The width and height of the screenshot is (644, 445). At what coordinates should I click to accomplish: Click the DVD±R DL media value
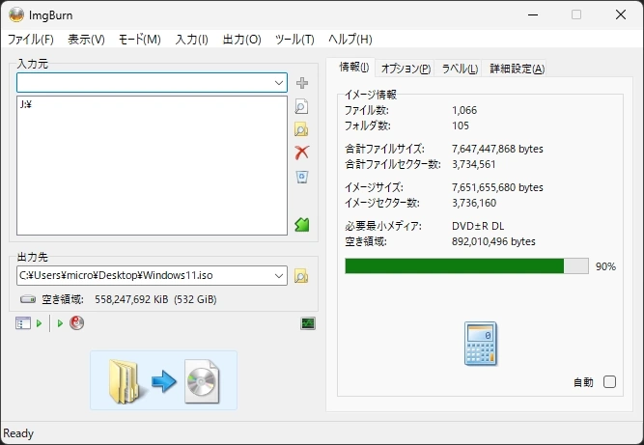(478, 226)
